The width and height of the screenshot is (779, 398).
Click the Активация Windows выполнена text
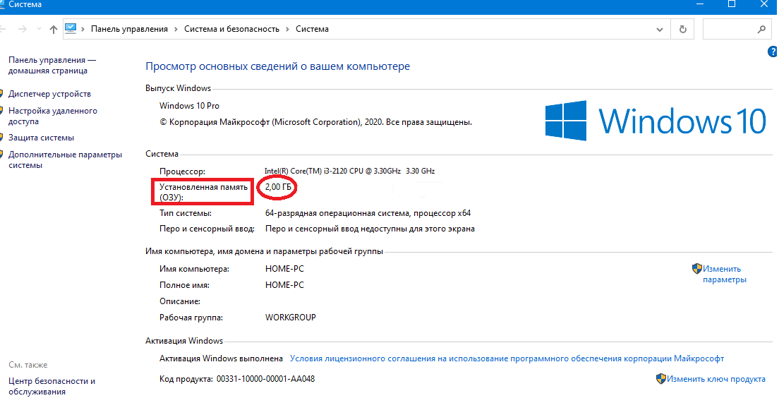click(x=221, y=358)
